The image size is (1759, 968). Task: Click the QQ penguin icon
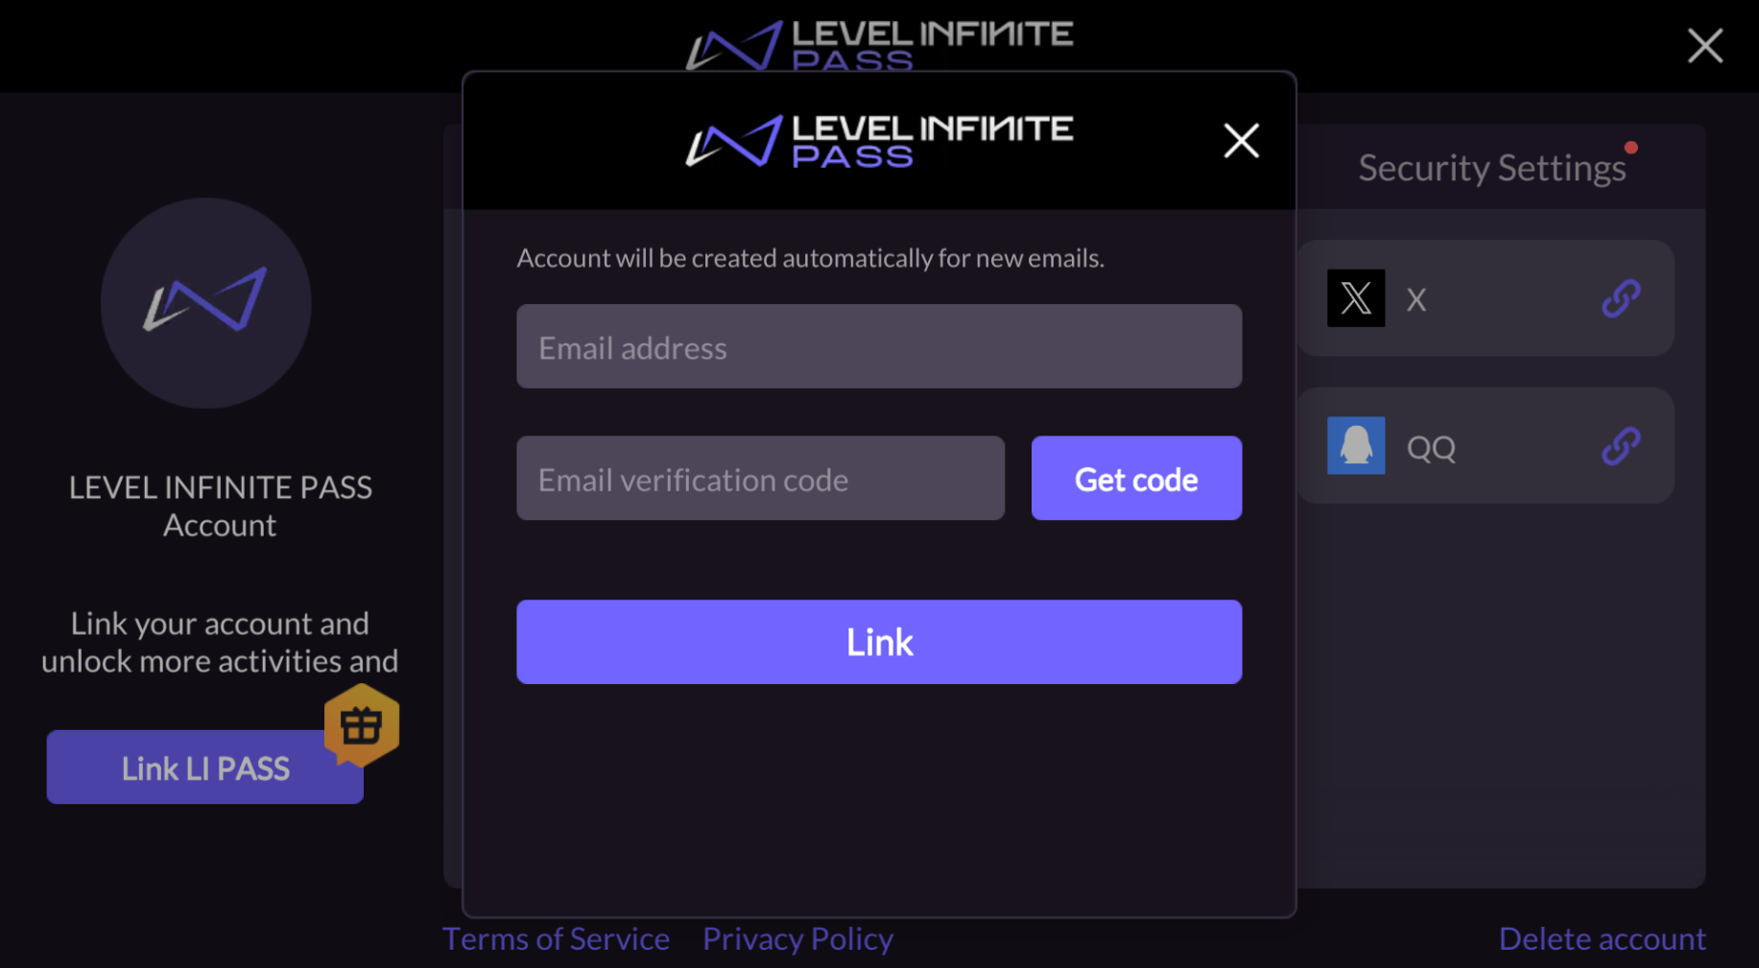[x=1355, y=445]
